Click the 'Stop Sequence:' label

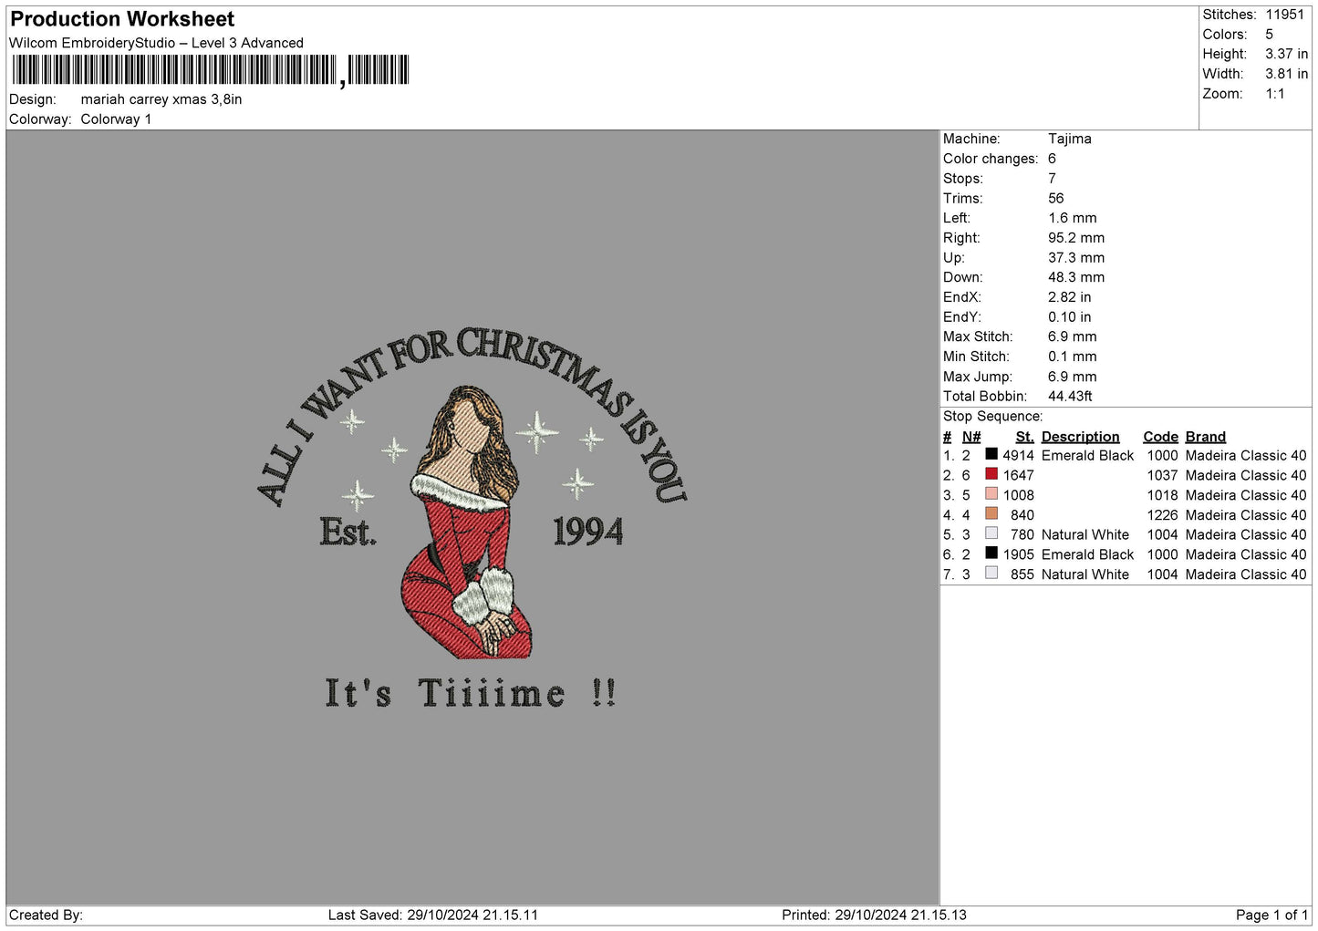pos(992,417)
